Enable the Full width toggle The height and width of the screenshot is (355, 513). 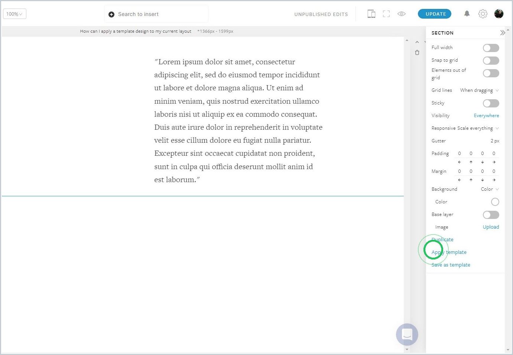click(491, 48)
